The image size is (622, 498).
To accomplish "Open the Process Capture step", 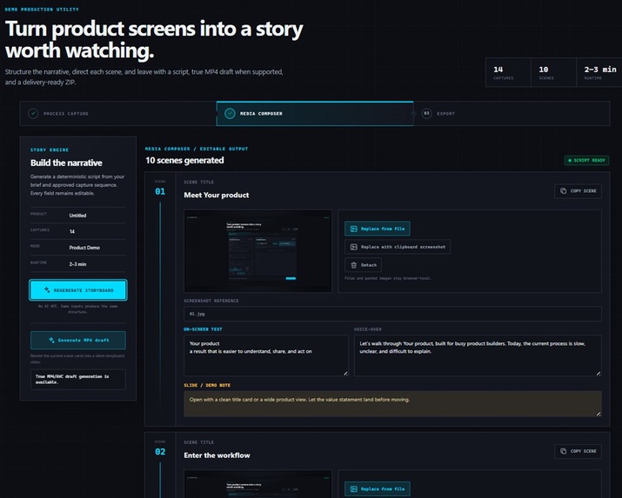I will tap(118, 114).
